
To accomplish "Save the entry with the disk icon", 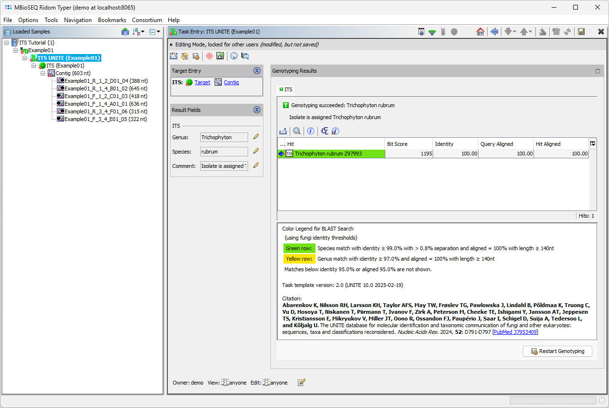I will [x=581, y=32].
